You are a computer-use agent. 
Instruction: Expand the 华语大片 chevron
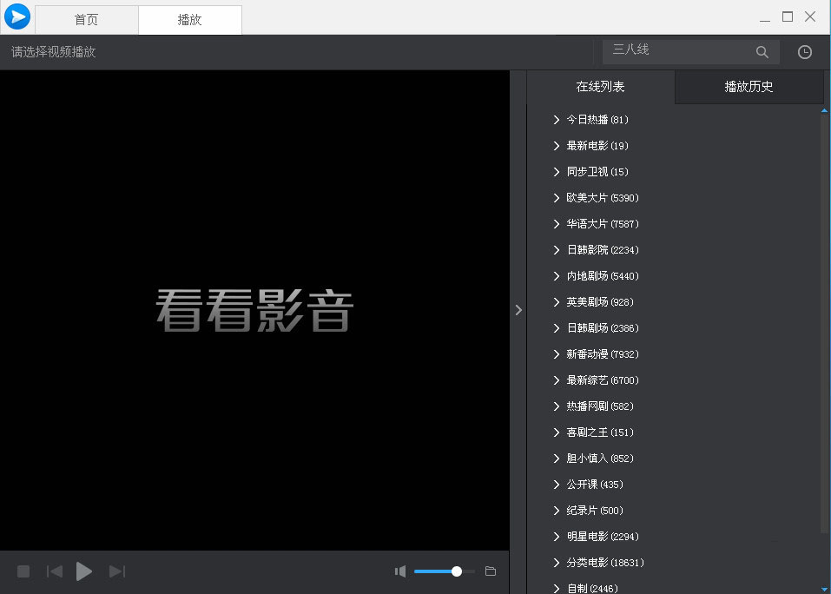[x=556, y=223]
